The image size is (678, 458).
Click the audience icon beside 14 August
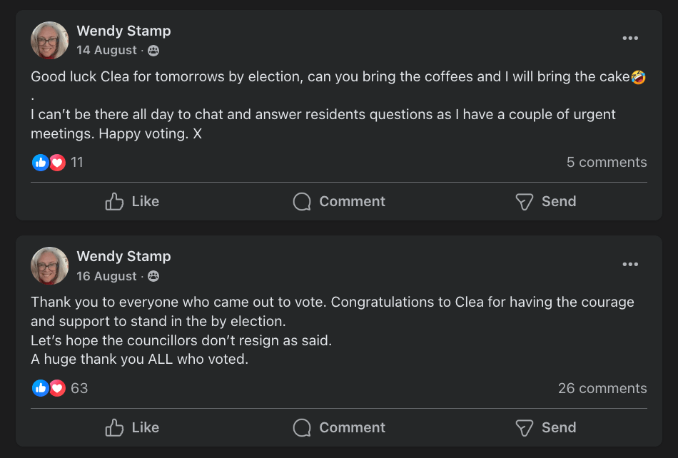153,51
